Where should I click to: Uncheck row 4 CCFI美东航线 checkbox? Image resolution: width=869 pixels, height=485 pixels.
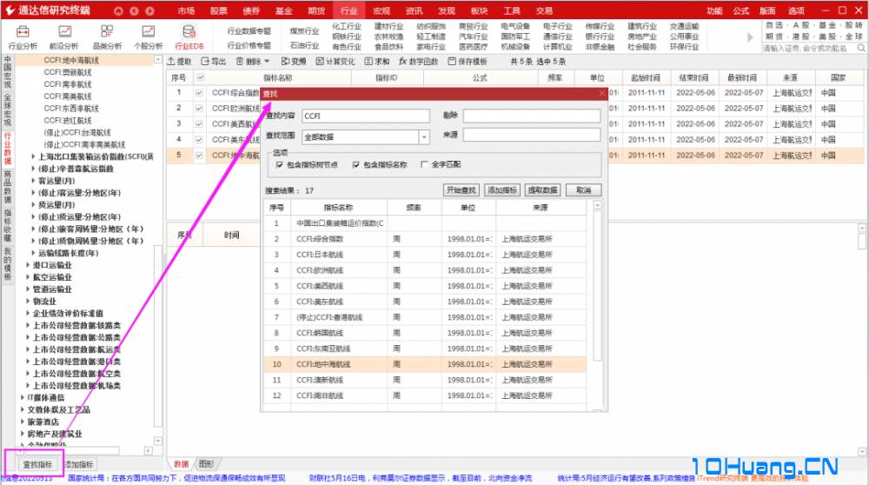pyautogui.click(x=199, y=139)
